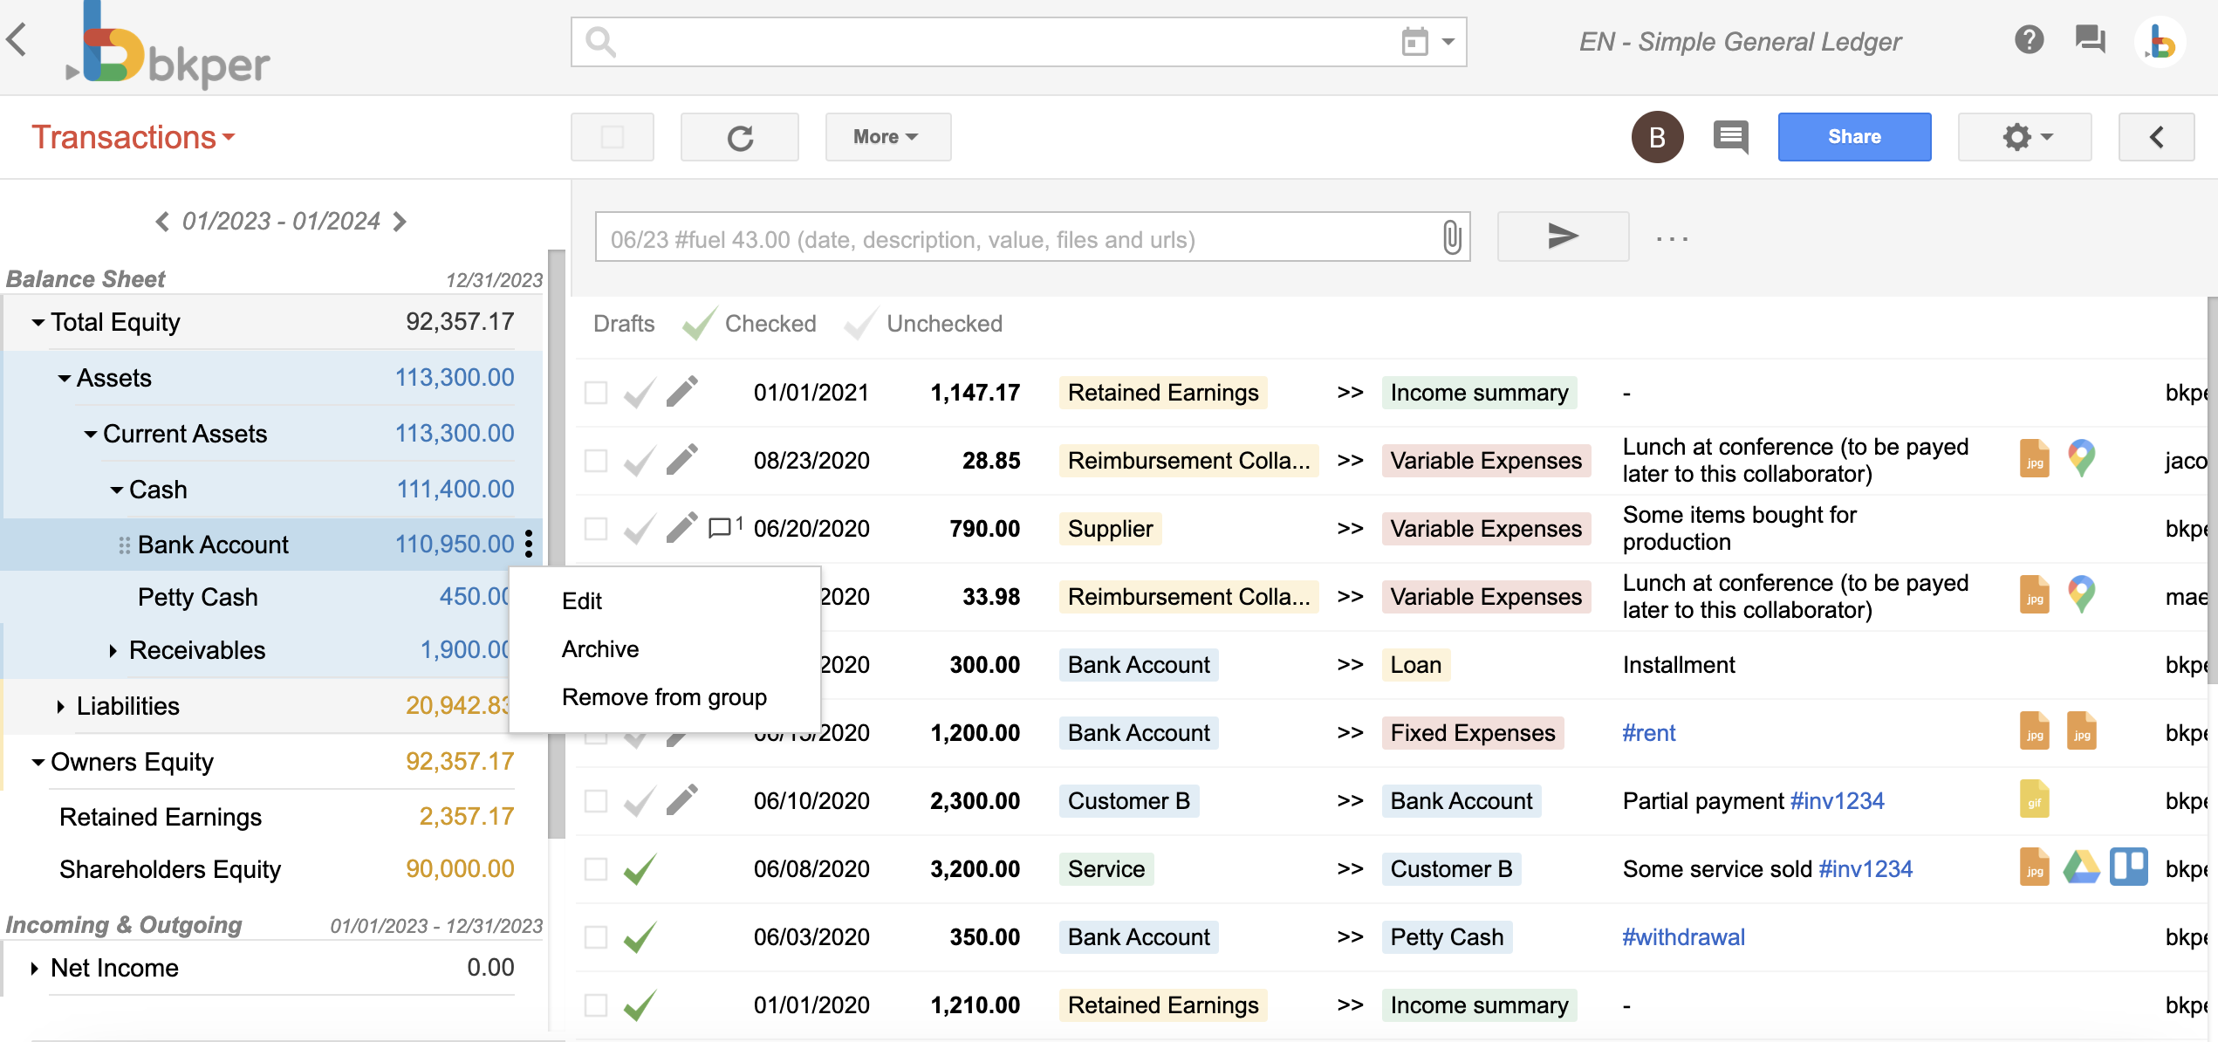Image resolution: width=2218 pixels, height=1042 pixels.
Task: Open the Google Drive file on the 06/08 transaction
Action: [2082, 867]
